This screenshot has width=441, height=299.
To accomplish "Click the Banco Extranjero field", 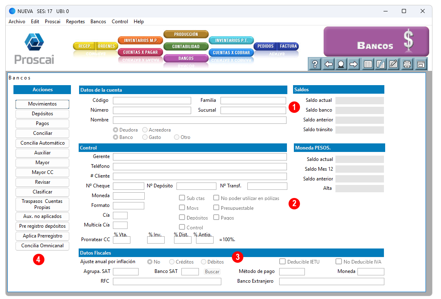I will 332,281.
